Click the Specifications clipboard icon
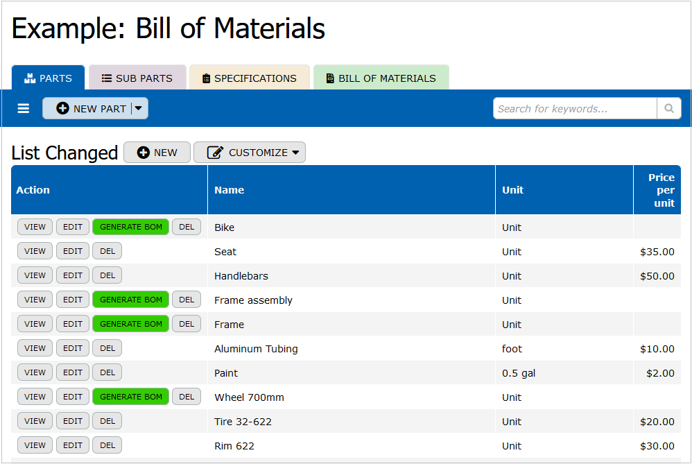The width and height of the screenshot is (692, 464). (206, 78)
